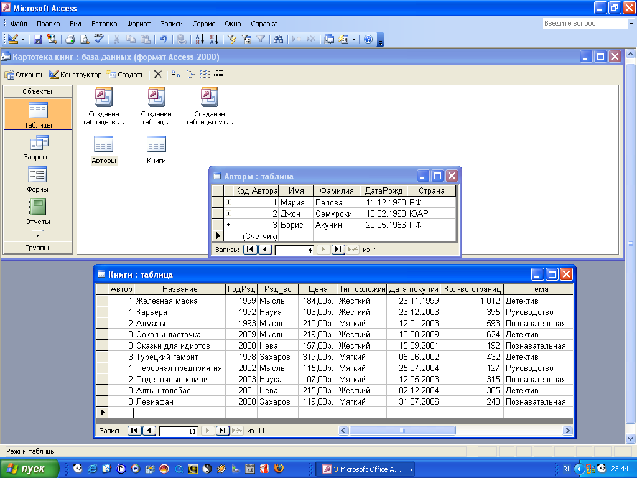
Task: Click the Print icon in the toolbar
Action: 70,39
